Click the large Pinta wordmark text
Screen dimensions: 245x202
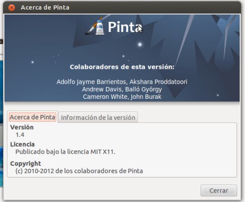click(x=125, y=27)
